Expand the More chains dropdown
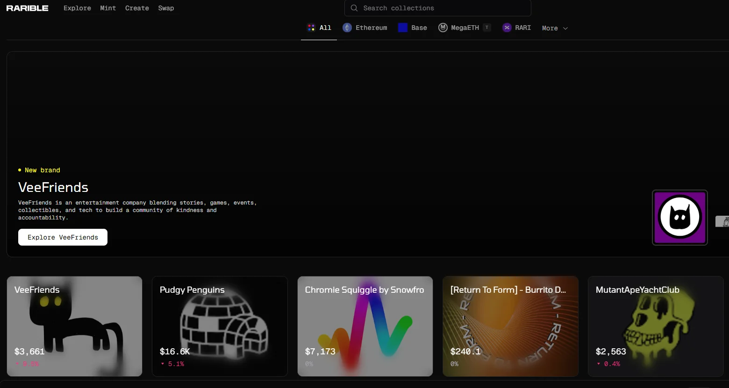The height and width of the screenshot is (388, 729). (x=550, y=28)
